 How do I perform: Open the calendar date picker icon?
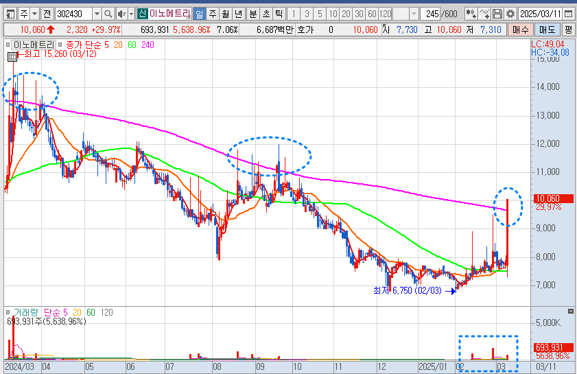tap(568, 14)
